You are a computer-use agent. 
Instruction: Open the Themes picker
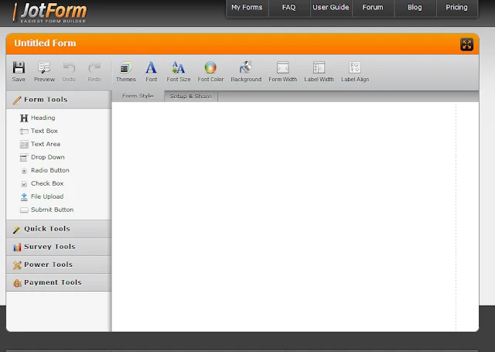pyautogui.click(x=125, y=68)
